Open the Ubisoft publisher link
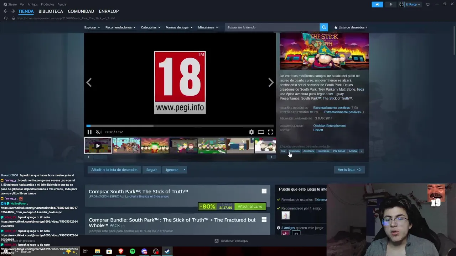Image resolution: width=456 pixels, height=256 pixels. tap(318, 130)
